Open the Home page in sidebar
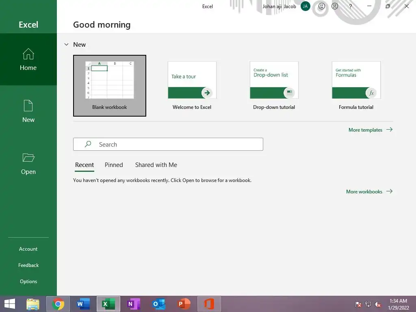Image resolution: width=416 pixels, height=312 pixels. pos(28,59)
